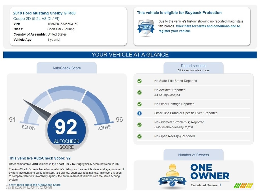Click the United States country of assembly value
This screenshot has height=195, width=260.
tap(57, 35)
